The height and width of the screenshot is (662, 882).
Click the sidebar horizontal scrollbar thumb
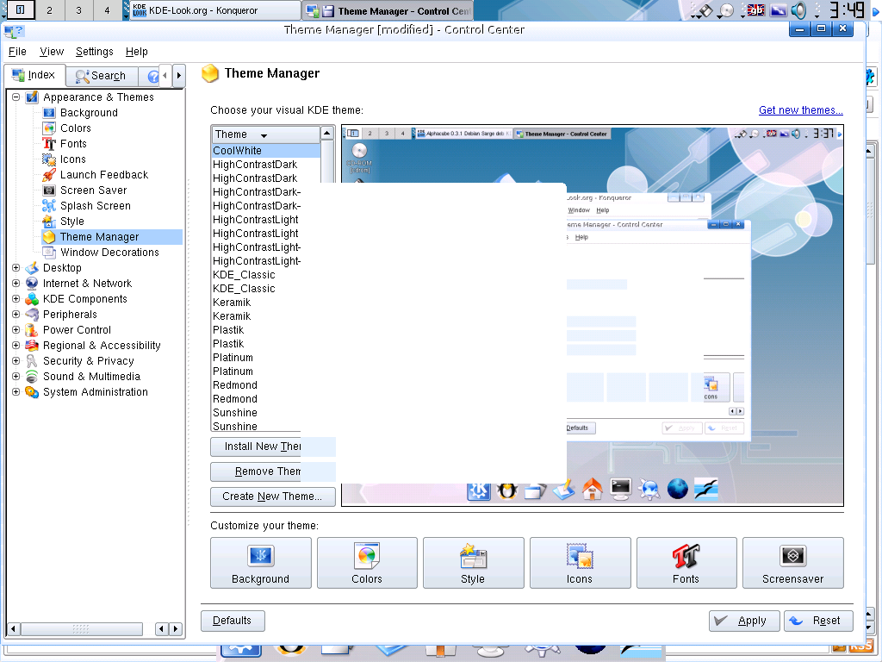click(x=82, y=628)
